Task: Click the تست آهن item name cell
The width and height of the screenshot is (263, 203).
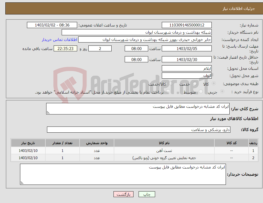Action: pyautogui.click(x=164, y=151)
